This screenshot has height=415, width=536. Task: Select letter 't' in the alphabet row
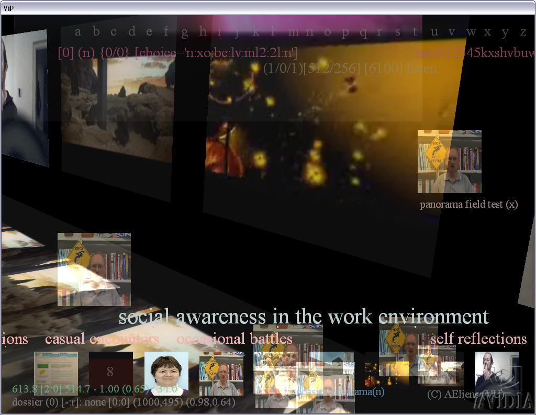pyautogui.click(x=415, y=32)
